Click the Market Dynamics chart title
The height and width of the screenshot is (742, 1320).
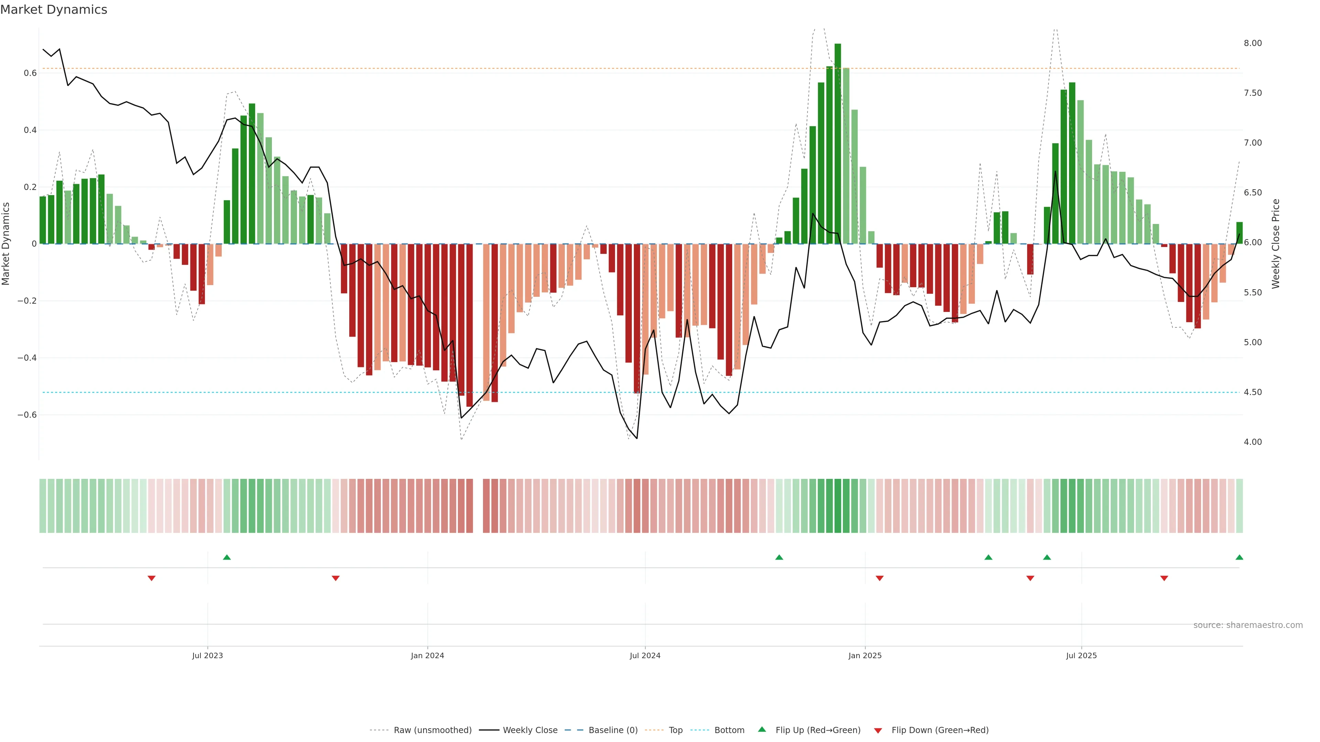[54, 10]
